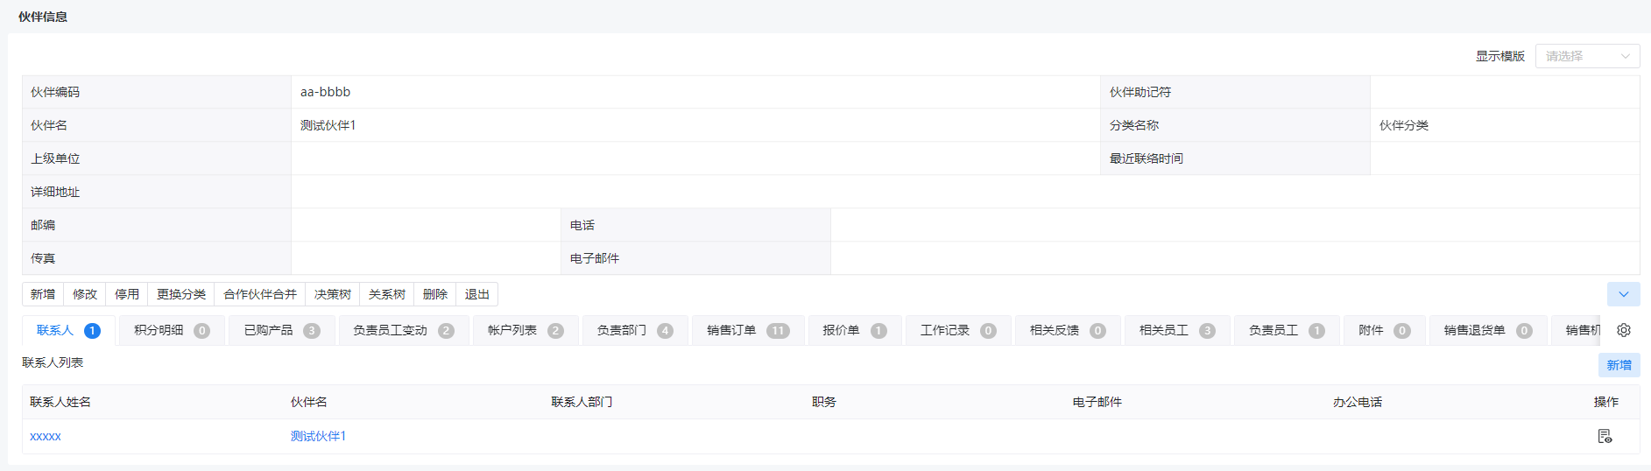The width and height of the screenshot is (1651, 471).
Task: Open contact link xxxxx
Action: point(46,436)
